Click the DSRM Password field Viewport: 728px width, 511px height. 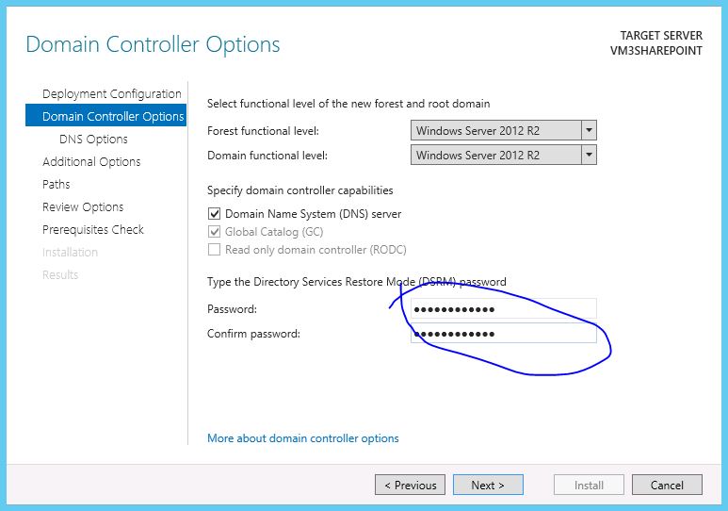pyautogui.click(x=503, y=308)
